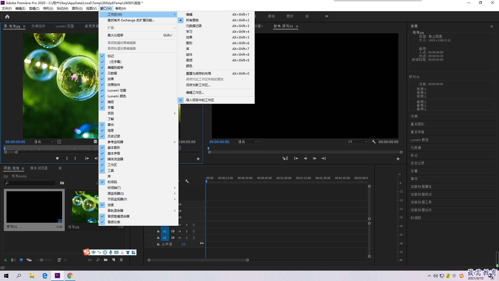Open 文件(F) menu

coord(7,9)
